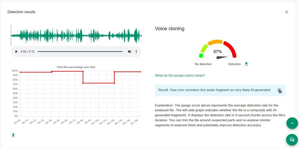This screenshot has height=148, width=299.
Task: Click the orange gauge segment
Action: (215, 42)
